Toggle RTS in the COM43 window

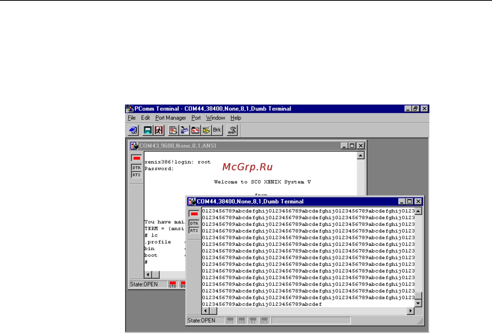pyautogui.click(x=136, y=175)
